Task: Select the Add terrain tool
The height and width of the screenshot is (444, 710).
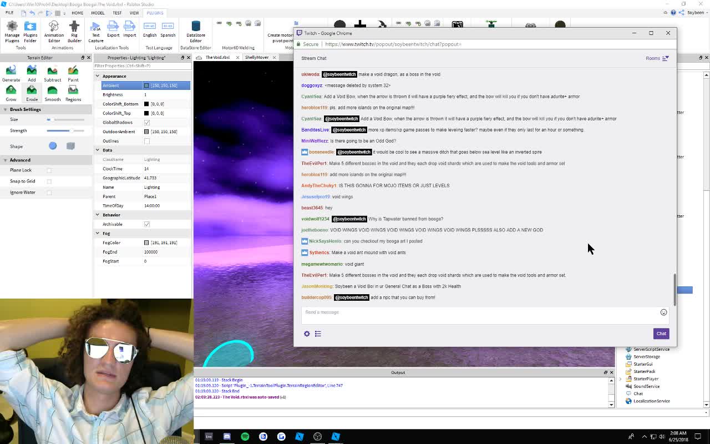Action: pos(32,73)
